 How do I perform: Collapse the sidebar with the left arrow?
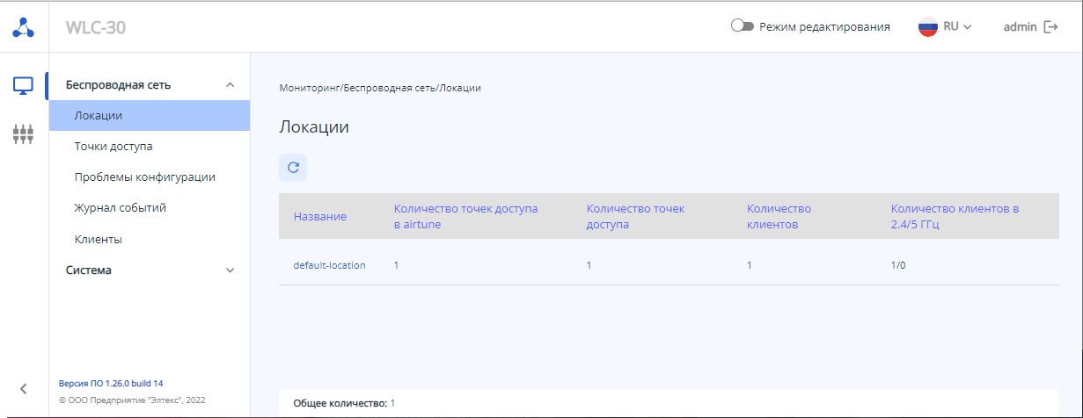coord(24,388)
